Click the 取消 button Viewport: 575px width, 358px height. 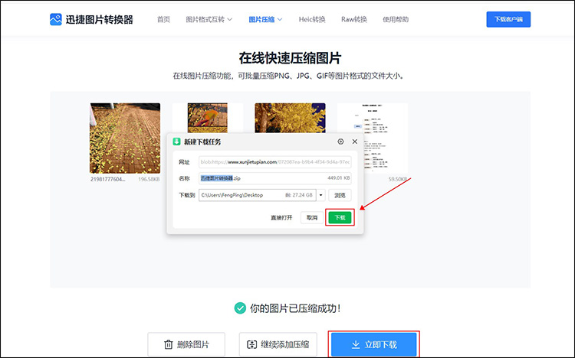[312, 218]
